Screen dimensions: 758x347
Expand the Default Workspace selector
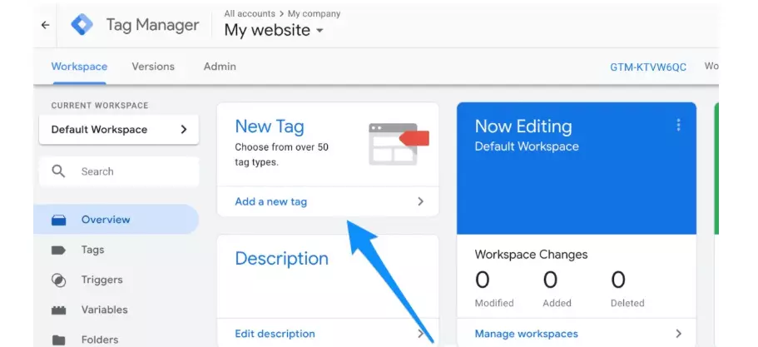coord(119,130)
